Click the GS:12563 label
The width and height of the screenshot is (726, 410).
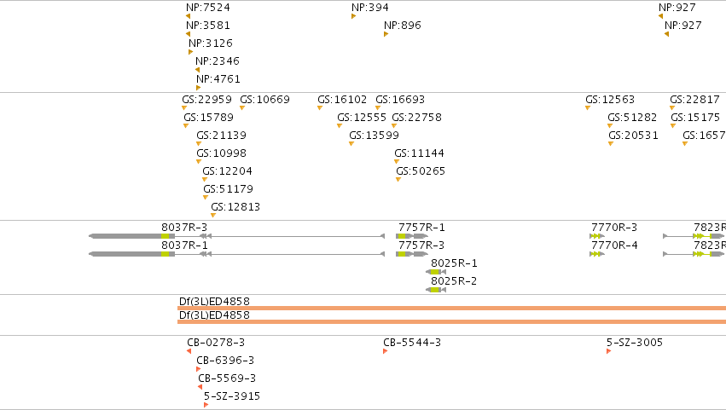[x=610, y=100]
